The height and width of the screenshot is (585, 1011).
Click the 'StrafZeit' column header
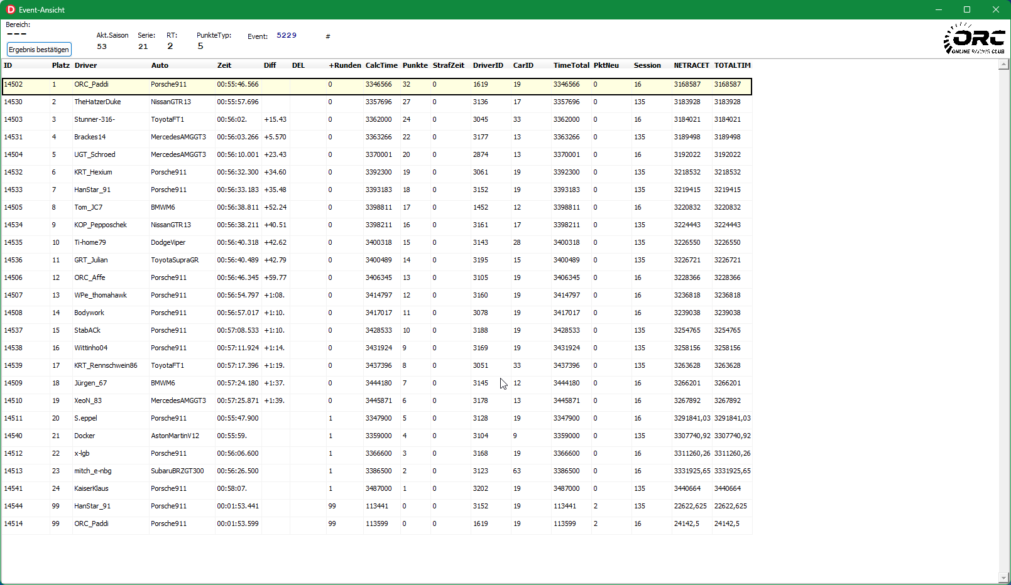coord(448,65)
